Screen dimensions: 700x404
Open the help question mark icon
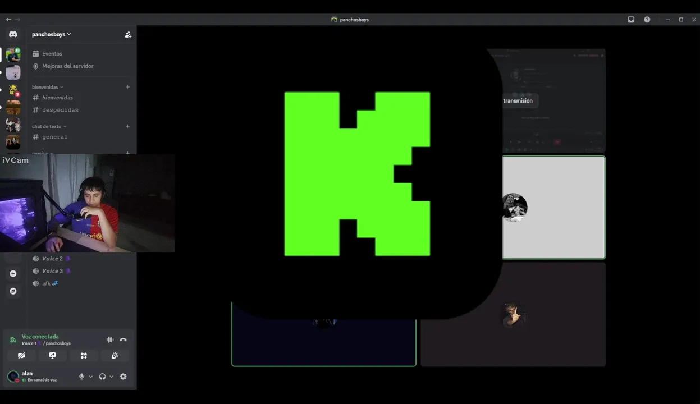click(x=647, y=20)
